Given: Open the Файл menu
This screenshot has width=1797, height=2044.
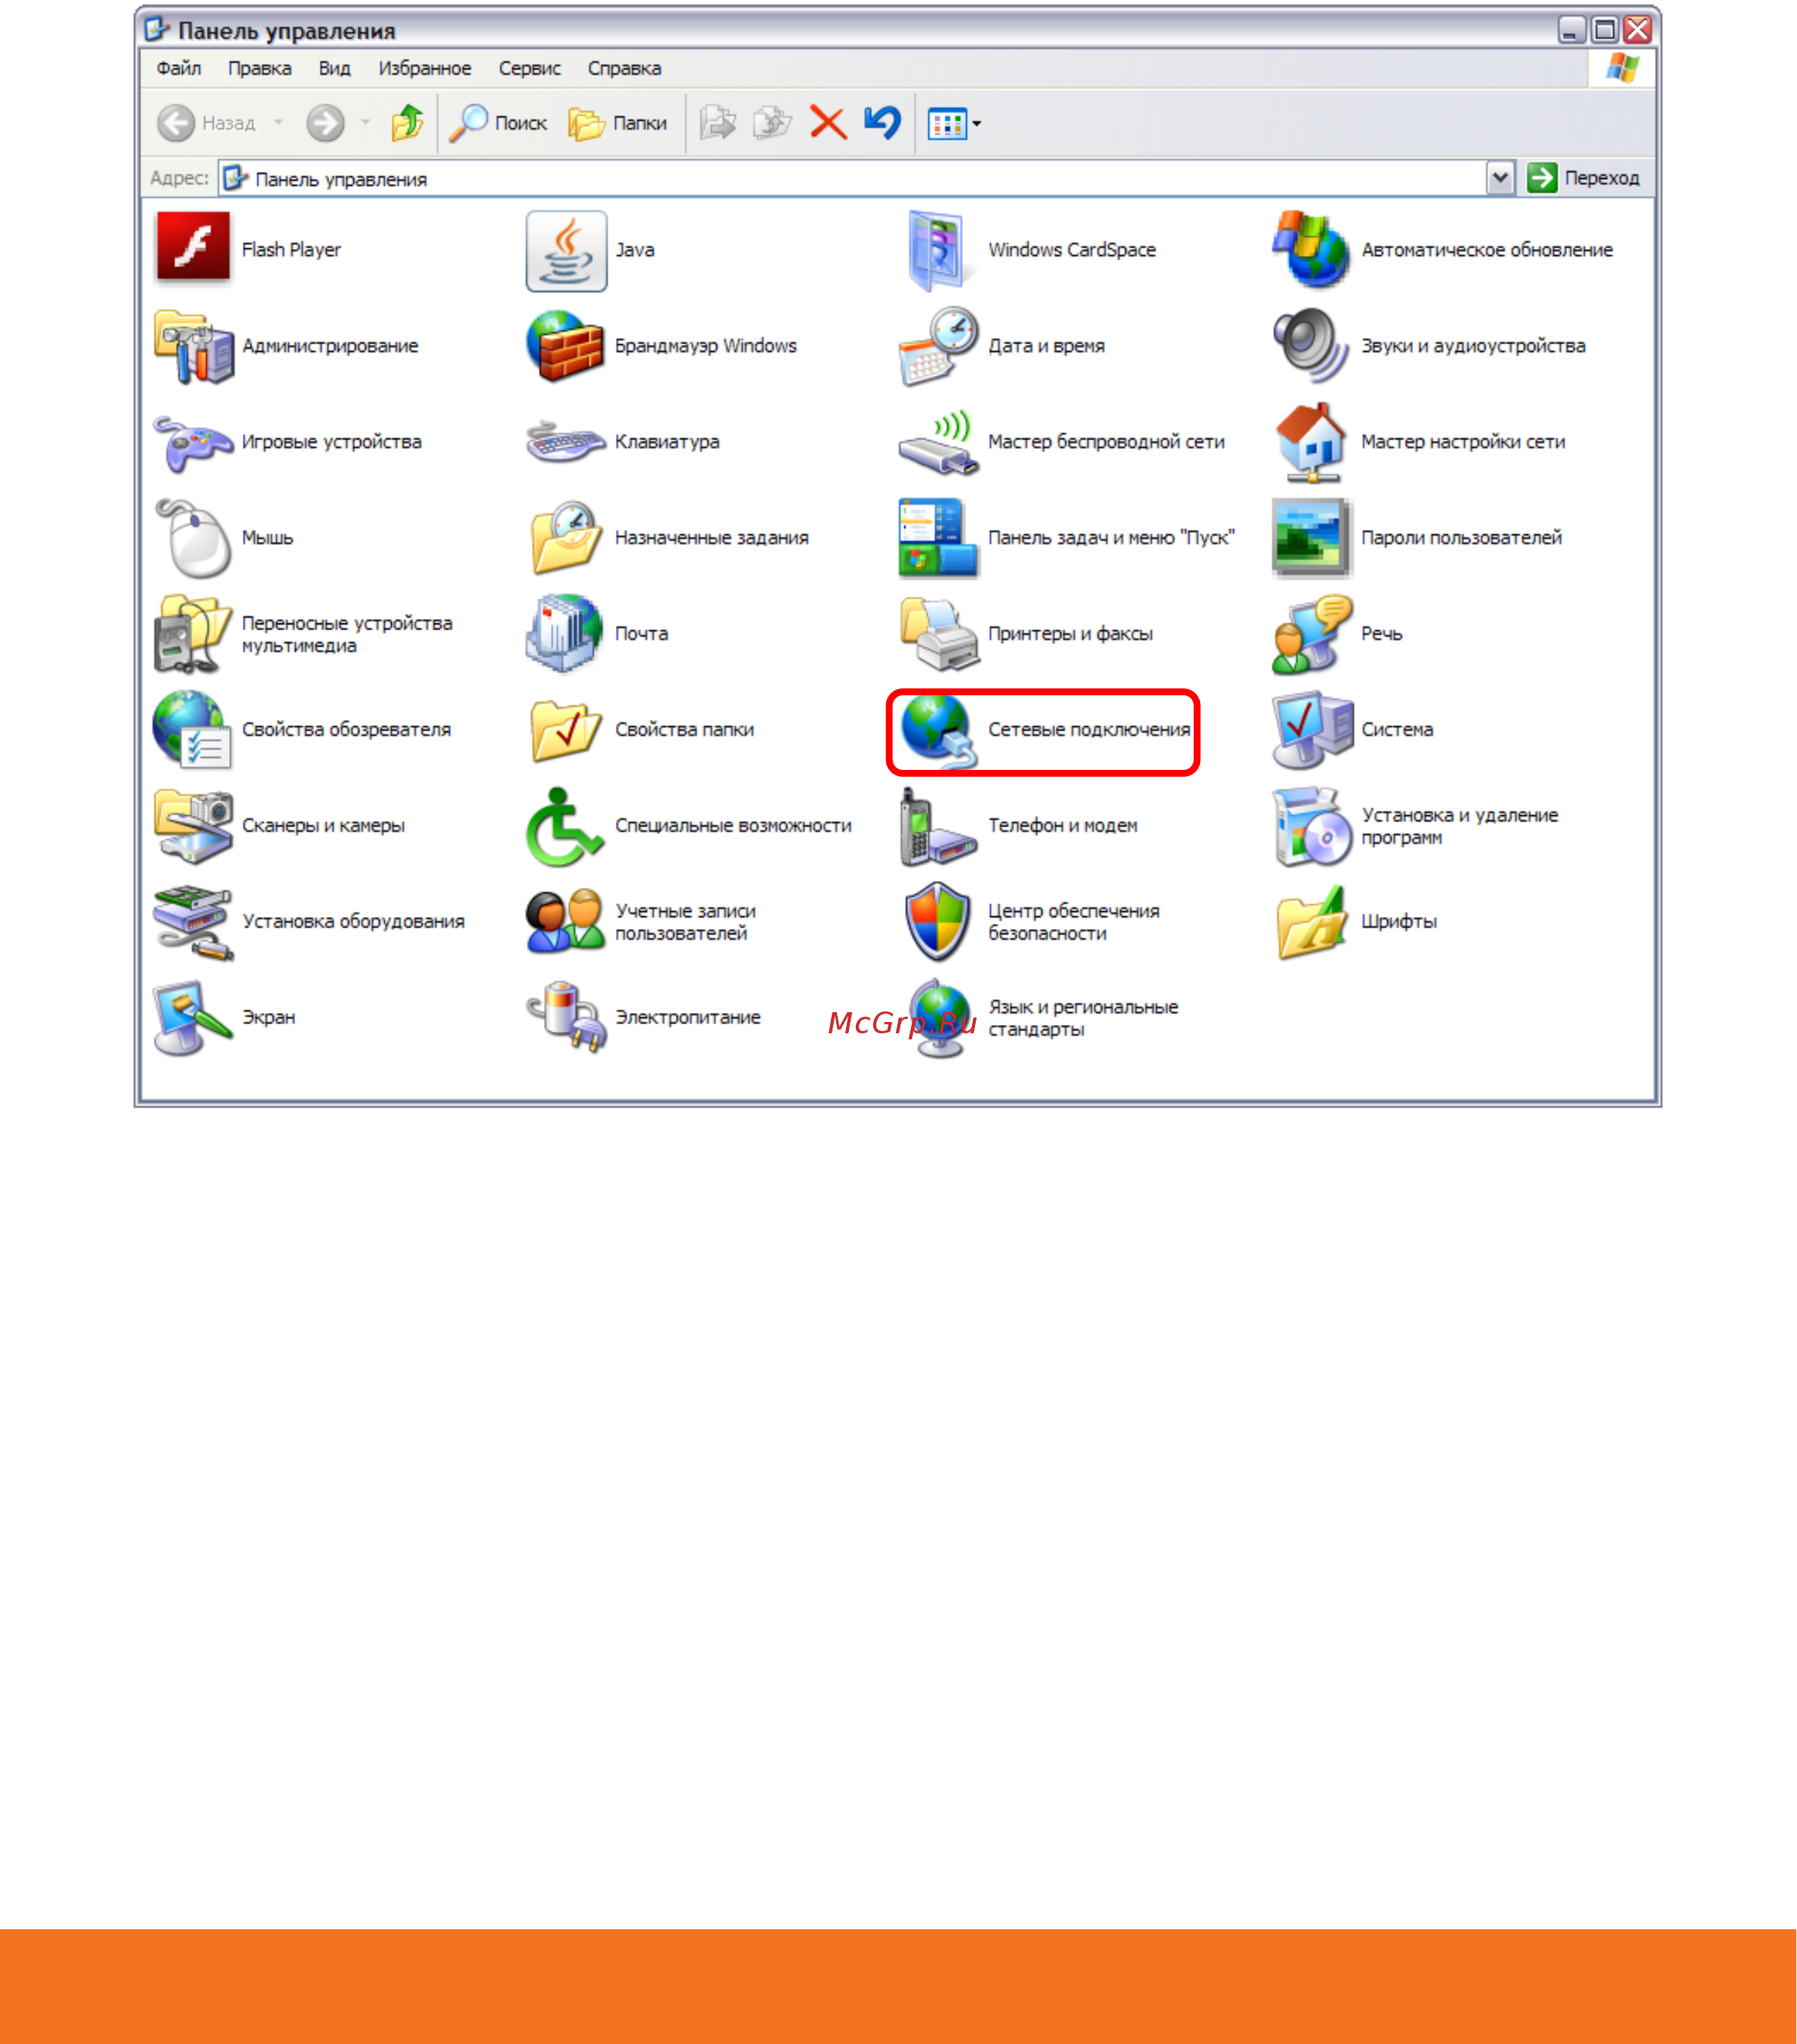Looking at the screenshot, I should click(x=179, y=68).
